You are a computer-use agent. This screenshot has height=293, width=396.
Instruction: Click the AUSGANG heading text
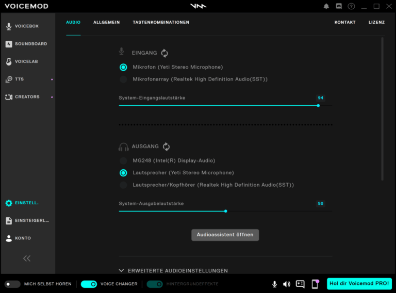pyautogui.click(x=145, y=146)
